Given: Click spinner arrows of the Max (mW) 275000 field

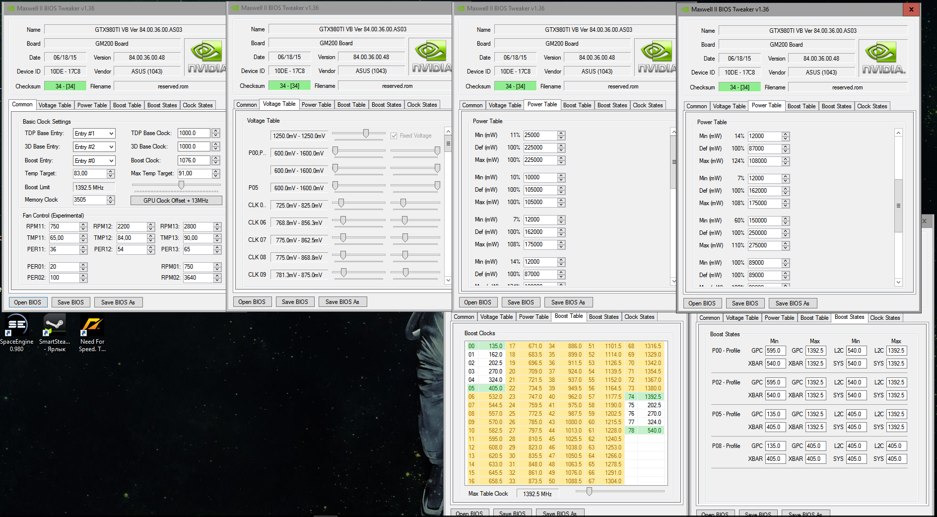Looking at the screenshot, I should (786, 245).
